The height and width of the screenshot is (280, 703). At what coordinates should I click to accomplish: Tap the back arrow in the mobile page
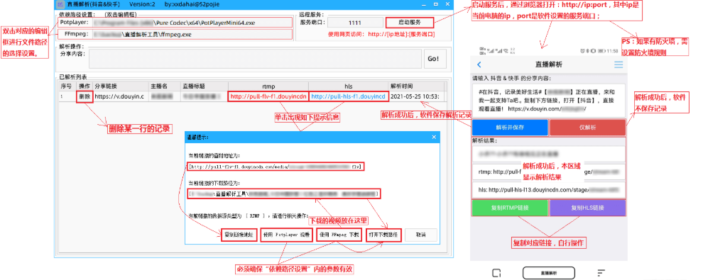pyautogui.click(x=479, y=65)
